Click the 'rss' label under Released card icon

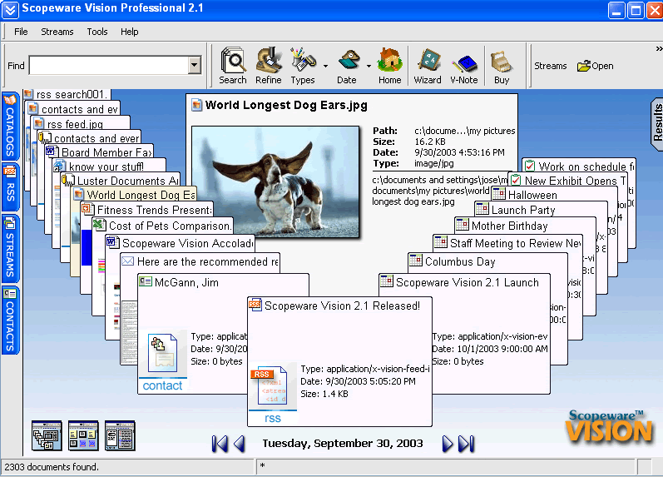[x=273, y=418]
